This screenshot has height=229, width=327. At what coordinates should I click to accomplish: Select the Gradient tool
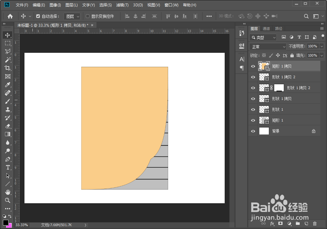click(x=8, y=134)
